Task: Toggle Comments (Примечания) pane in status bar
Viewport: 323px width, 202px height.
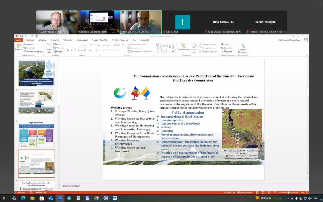Action: tap(245, 193)
